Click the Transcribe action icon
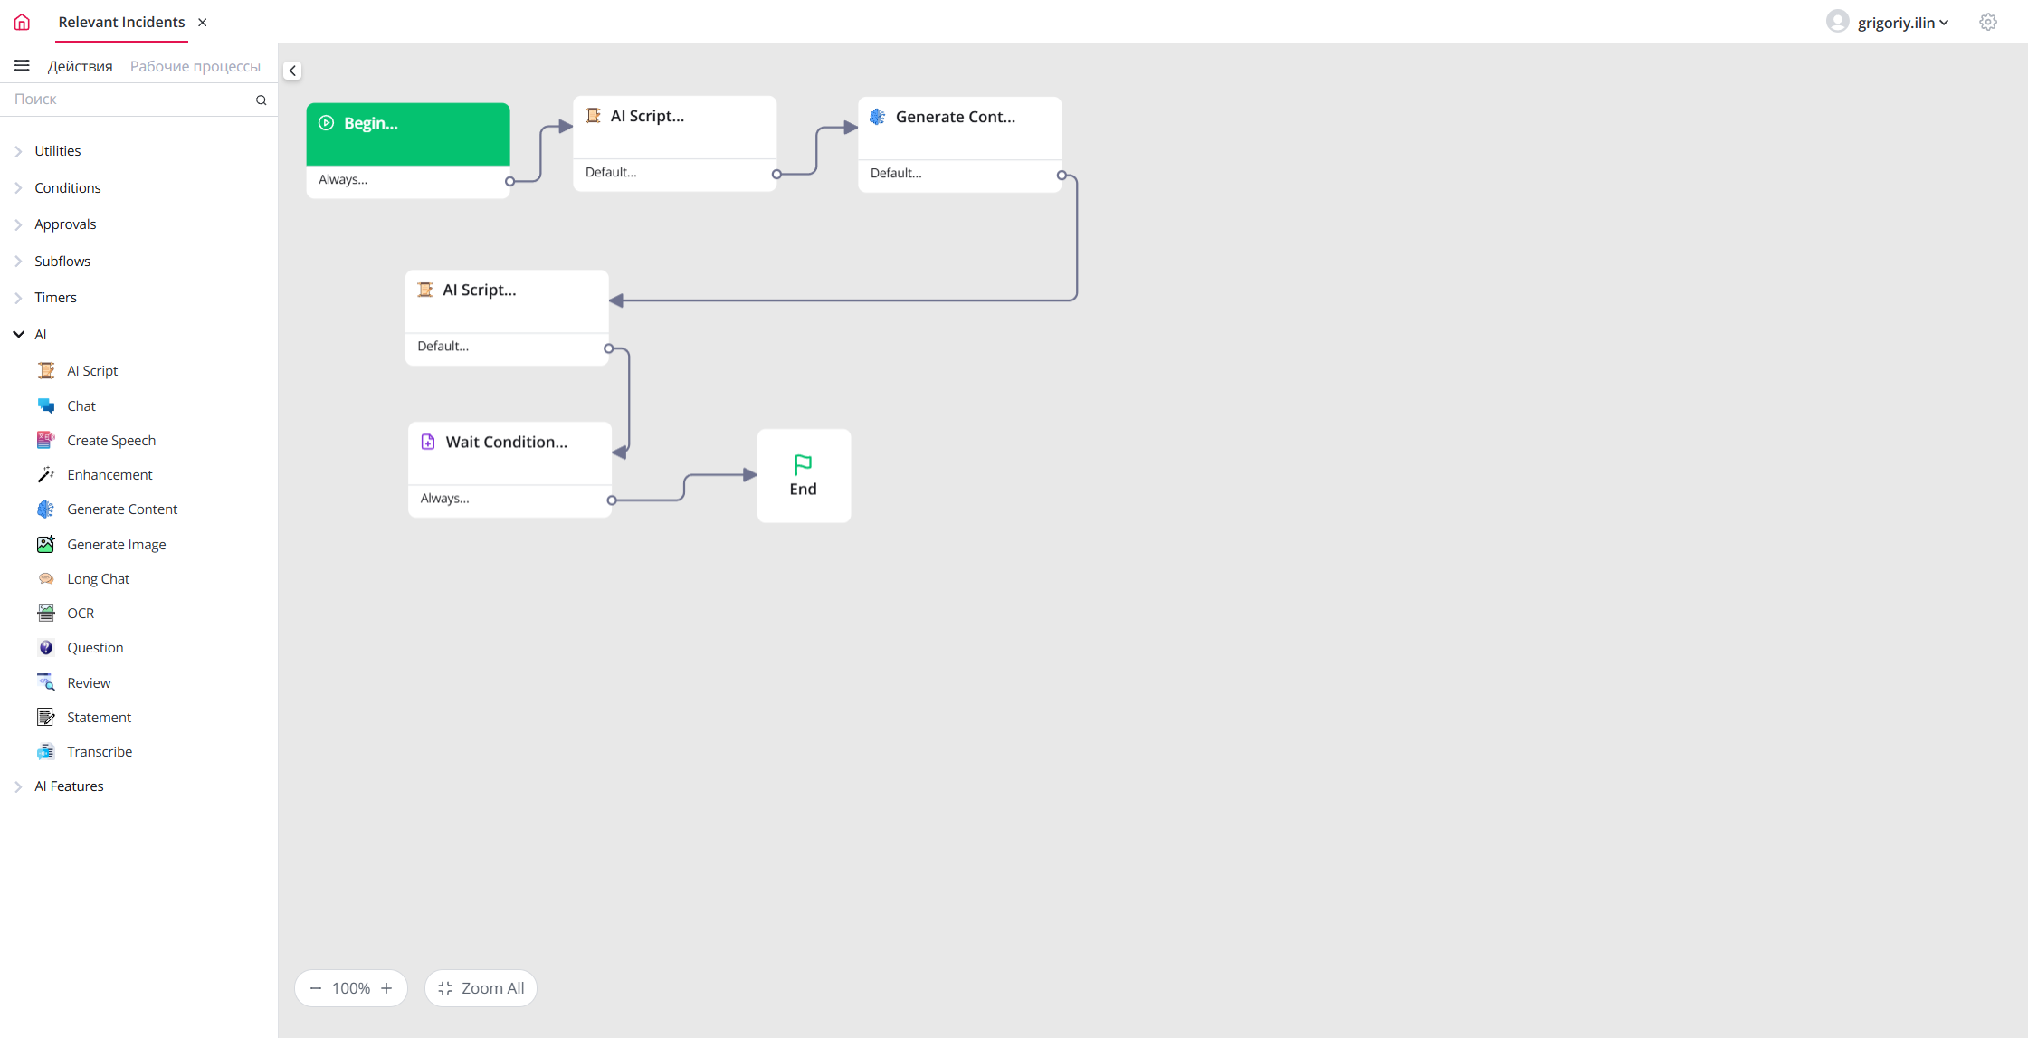This screenshot has height=1038, width=2028. 45,751
